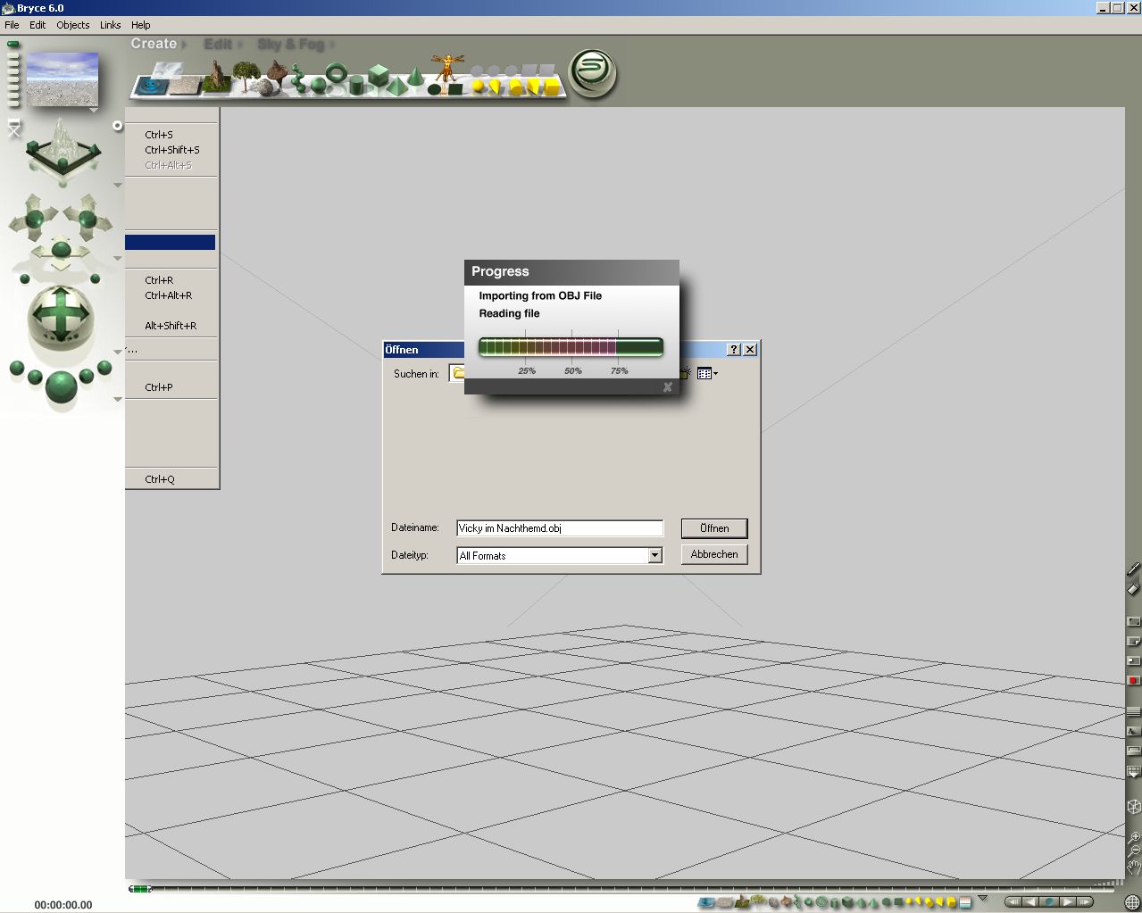
Task: Open the Help menu
Action: coord(141,25)
